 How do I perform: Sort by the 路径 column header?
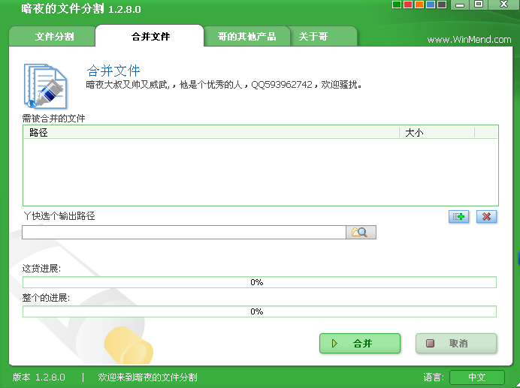coord(211,133)
